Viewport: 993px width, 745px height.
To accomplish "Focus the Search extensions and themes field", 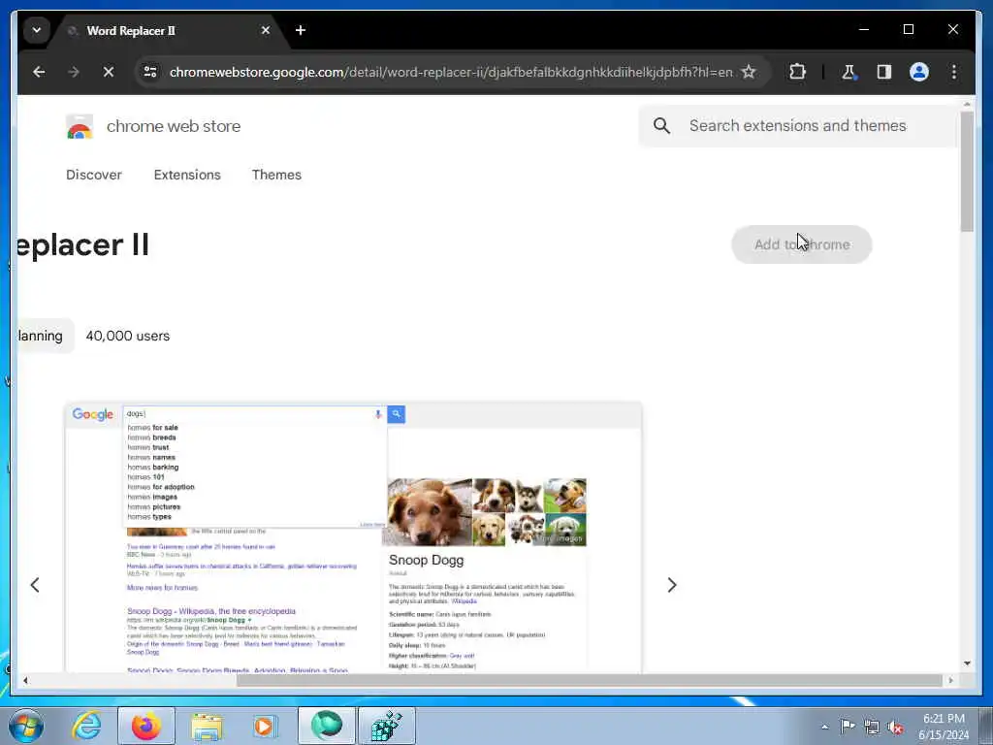I will pyautogui.click(x=797, y=125).
